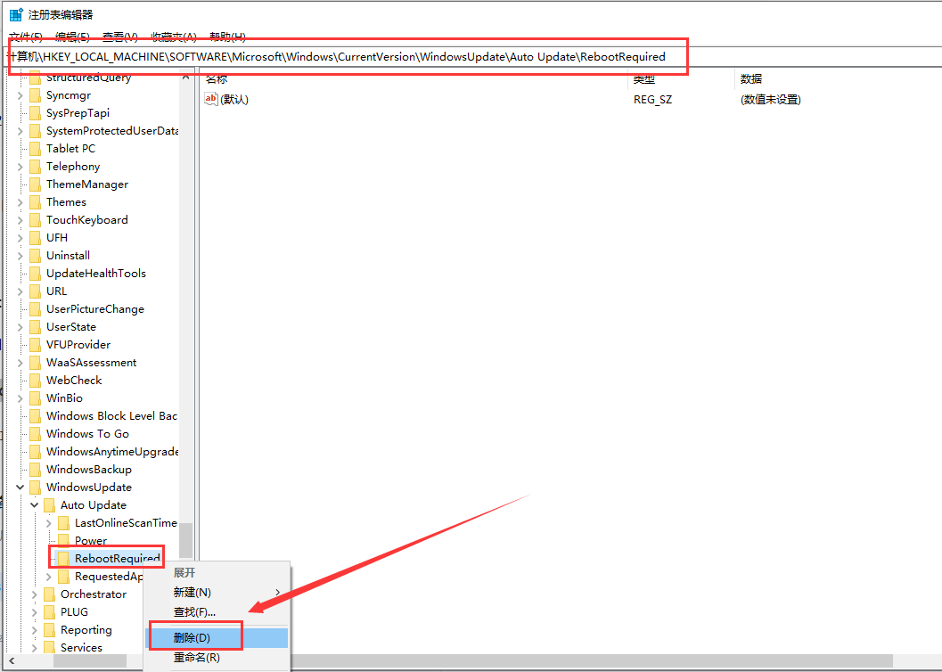
Task: Expand the LastOnlineScanTime node
Action: [x=49, y=523]
